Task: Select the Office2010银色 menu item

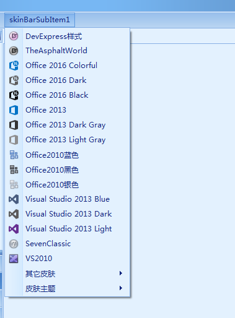Action: click(x=68, y=184)
